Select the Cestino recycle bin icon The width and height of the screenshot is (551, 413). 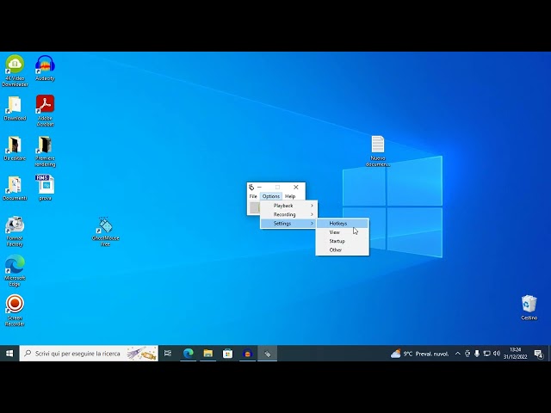529,308
